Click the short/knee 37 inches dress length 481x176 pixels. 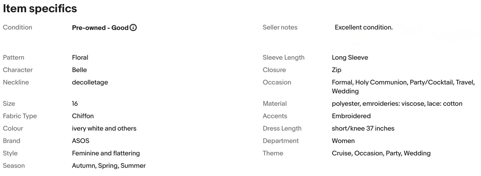(x=363, y=128)
